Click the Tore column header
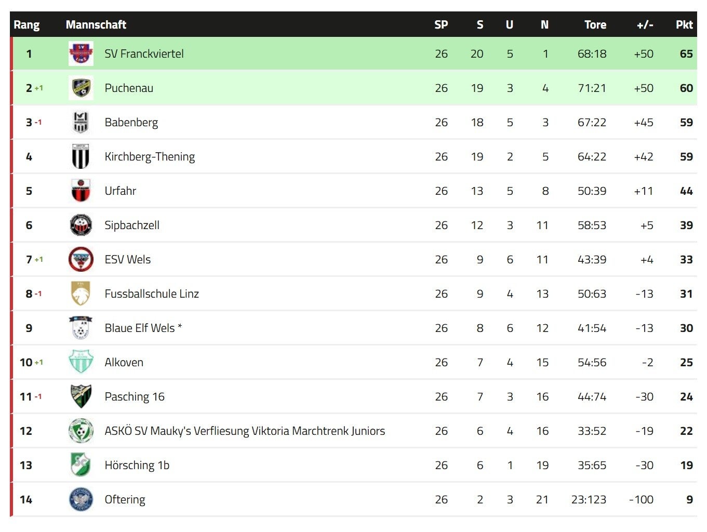The image size is (707, 532). point(595,24)
